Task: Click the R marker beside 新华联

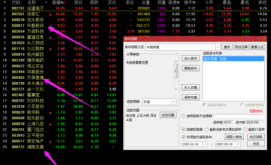Action: coord(51,113)
